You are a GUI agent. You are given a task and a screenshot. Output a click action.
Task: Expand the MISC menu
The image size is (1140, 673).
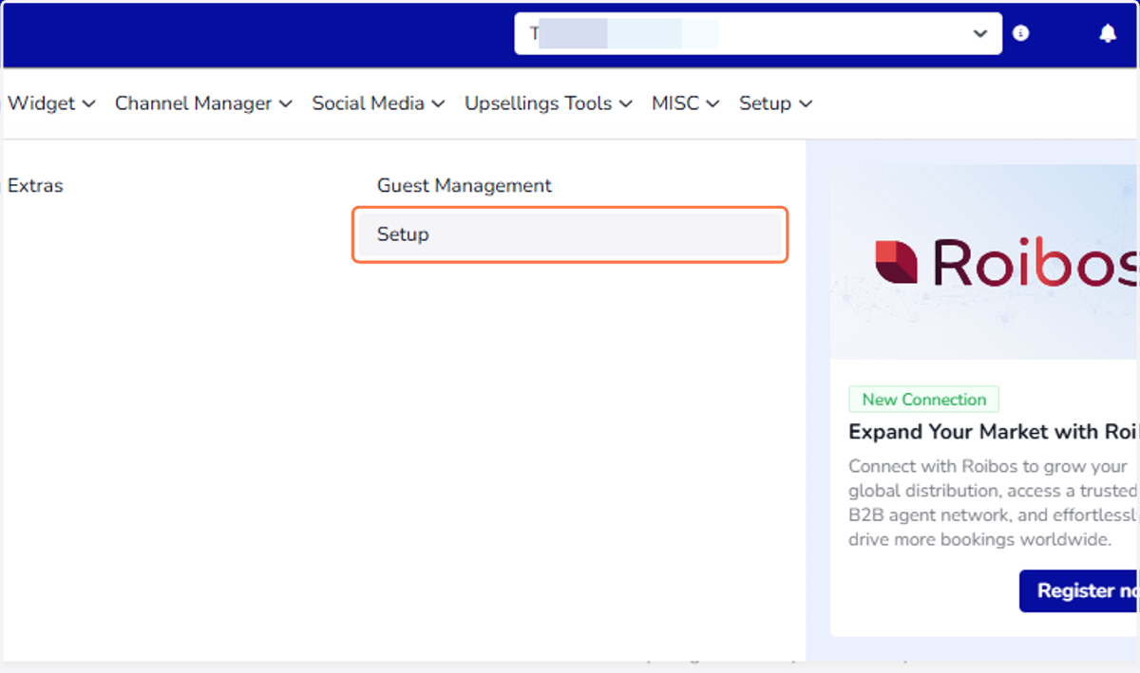685,103
